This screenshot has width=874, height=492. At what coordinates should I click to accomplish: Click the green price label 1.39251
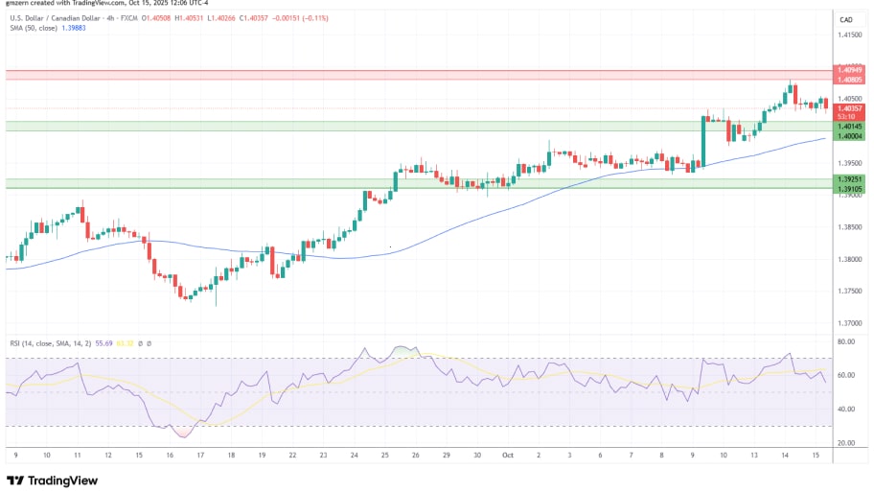pos(849,179)
